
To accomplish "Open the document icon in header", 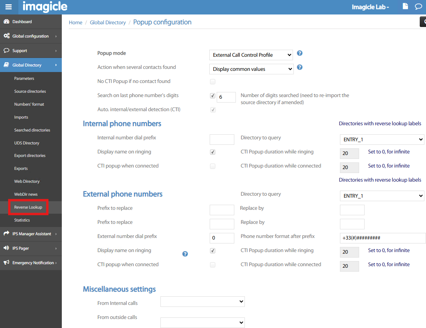I will pyautogui.click(x=406, y=6).
